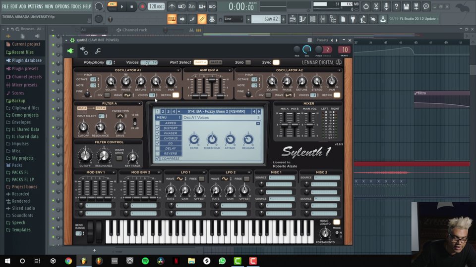The image size is (476, 267).
Task: Open FL Studio from Windows taskbar
Action: 83,261
